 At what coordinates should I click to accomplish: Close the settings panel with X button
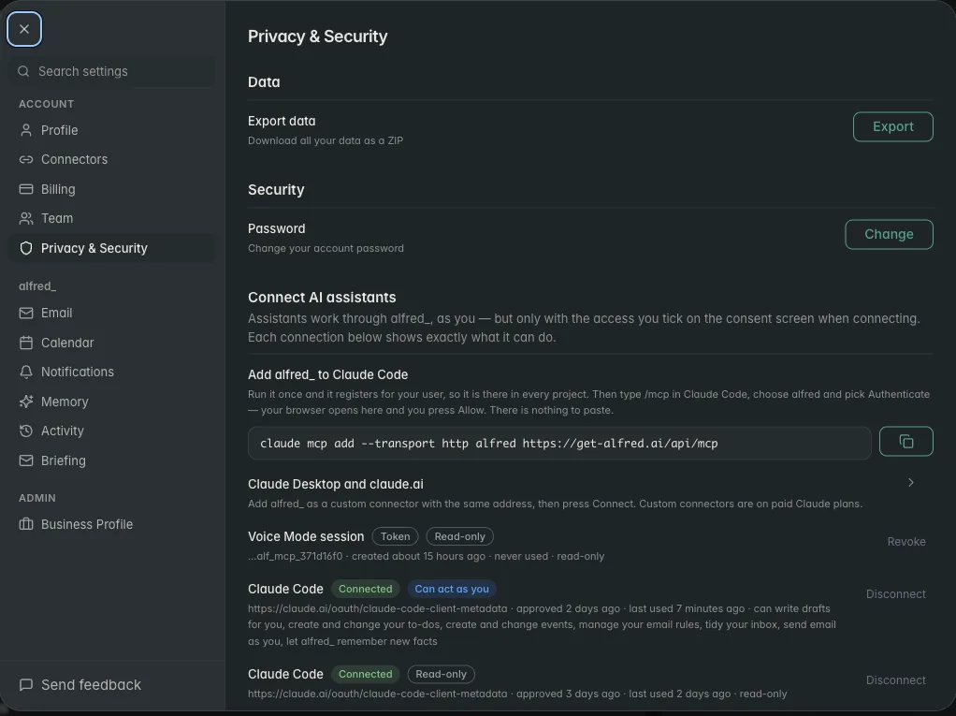23,29
